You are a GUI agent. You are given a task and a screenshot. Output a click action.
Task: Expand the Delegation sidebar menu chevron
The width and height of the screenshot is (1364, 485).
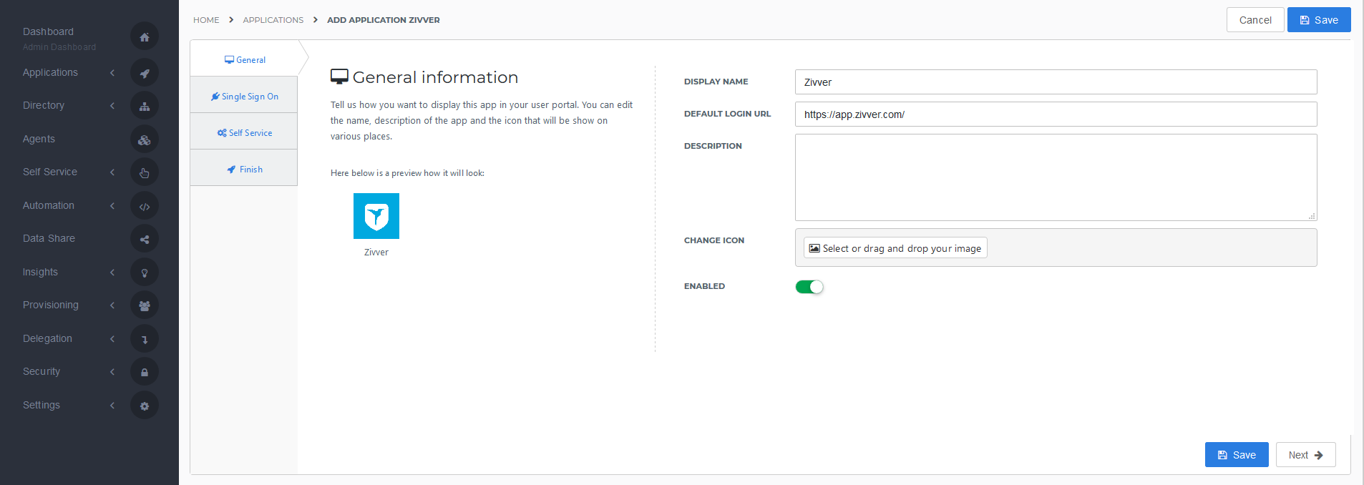pyautogui.click(x=112, y=339)
